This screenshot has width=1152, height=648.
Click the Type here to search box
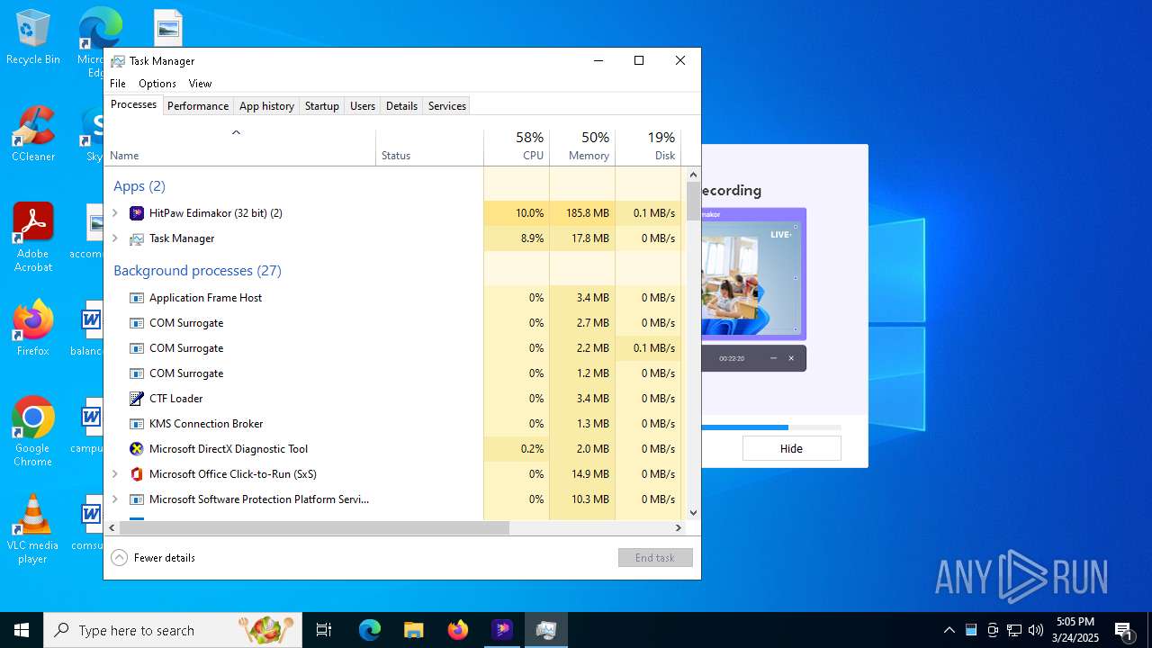(x=173, y=630)
